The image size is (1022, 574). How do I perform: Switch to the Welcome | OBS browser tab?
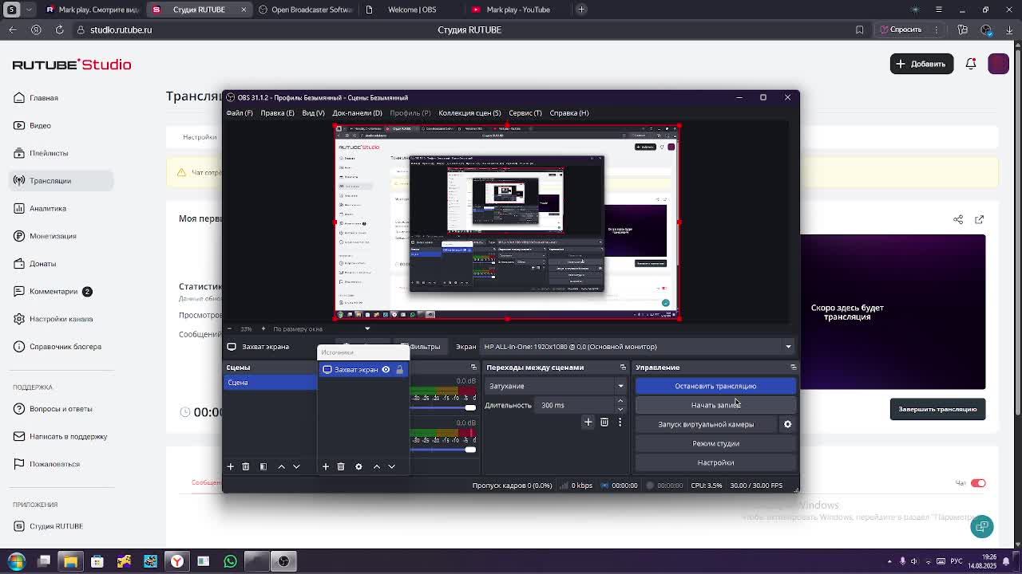pos(412,10)
